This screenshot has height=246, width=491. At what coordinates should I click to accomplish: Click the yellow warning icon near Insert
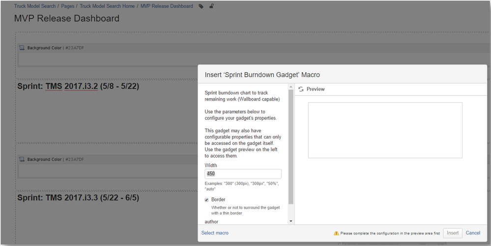click(336, 233)
